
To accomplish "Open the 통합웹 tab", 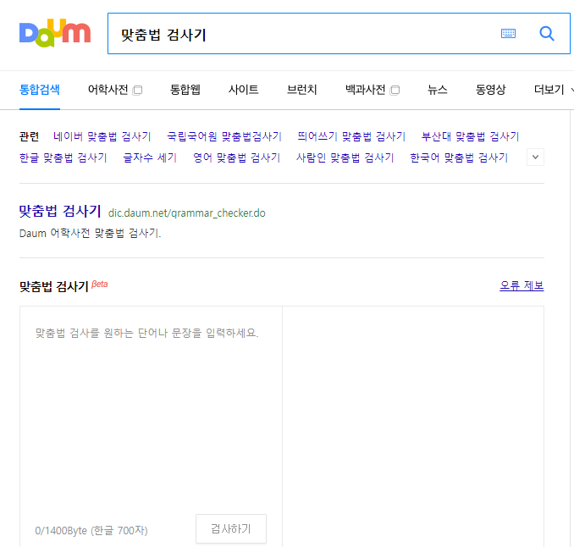I will (185, 90).
